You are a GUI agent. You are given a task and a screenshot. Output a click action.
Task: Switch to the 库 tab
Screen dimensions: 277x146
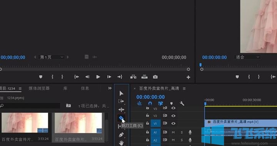click(65, 88)
